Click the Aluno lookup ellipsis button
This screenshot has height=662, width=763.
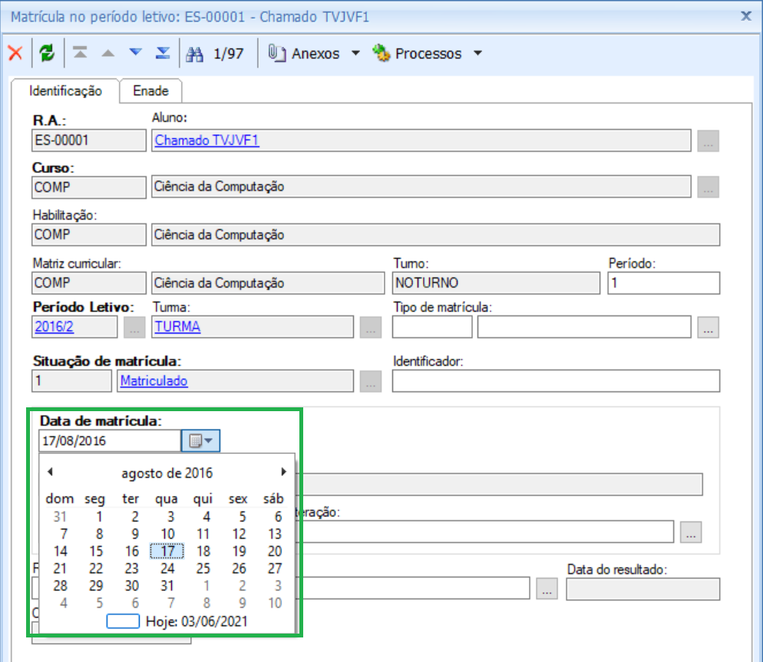708,141
